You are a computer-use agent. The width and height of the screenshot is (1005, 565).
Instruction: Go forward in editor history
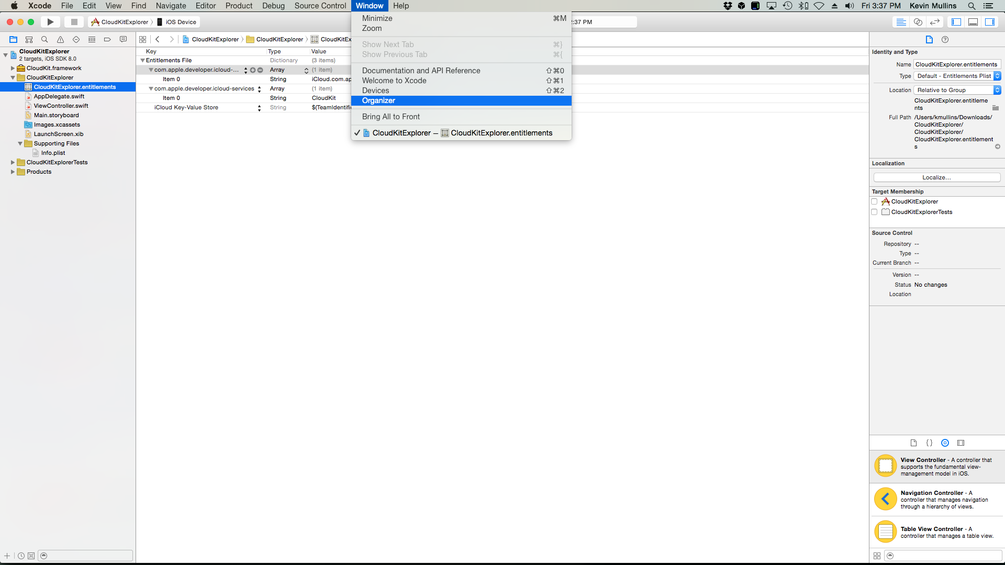pos(171,39)
